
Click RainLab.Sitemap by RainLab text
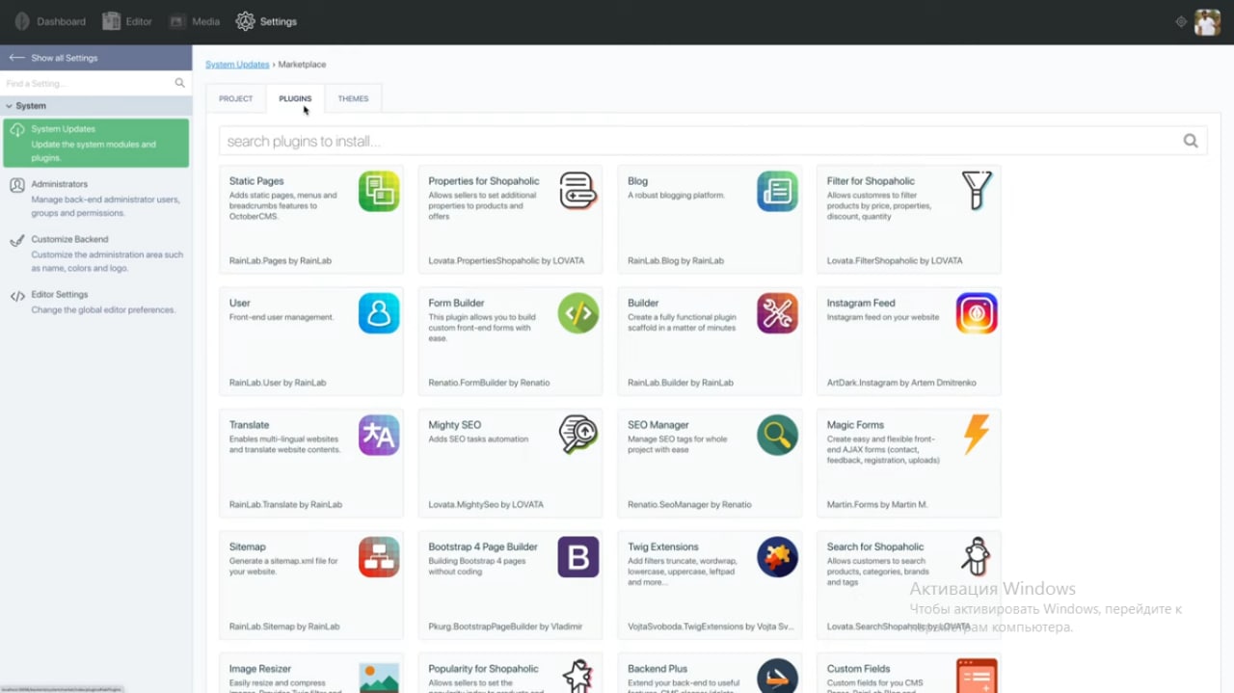point(284,626)
